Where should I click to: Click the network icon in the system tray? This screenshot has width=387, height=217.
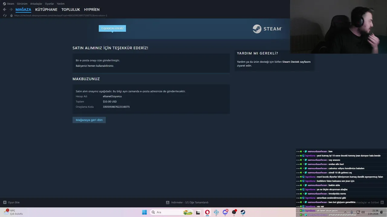pyautogui.click(x=358, y=212)
